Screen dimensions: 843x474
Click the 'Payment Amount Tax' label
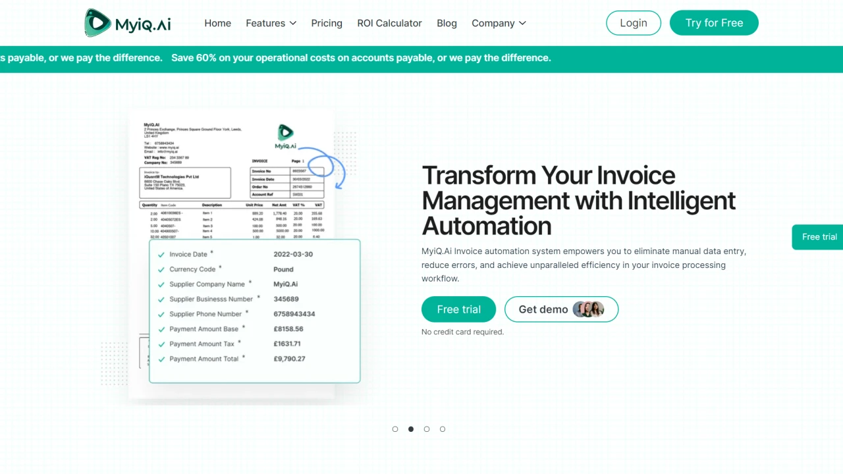click(202, 344)
